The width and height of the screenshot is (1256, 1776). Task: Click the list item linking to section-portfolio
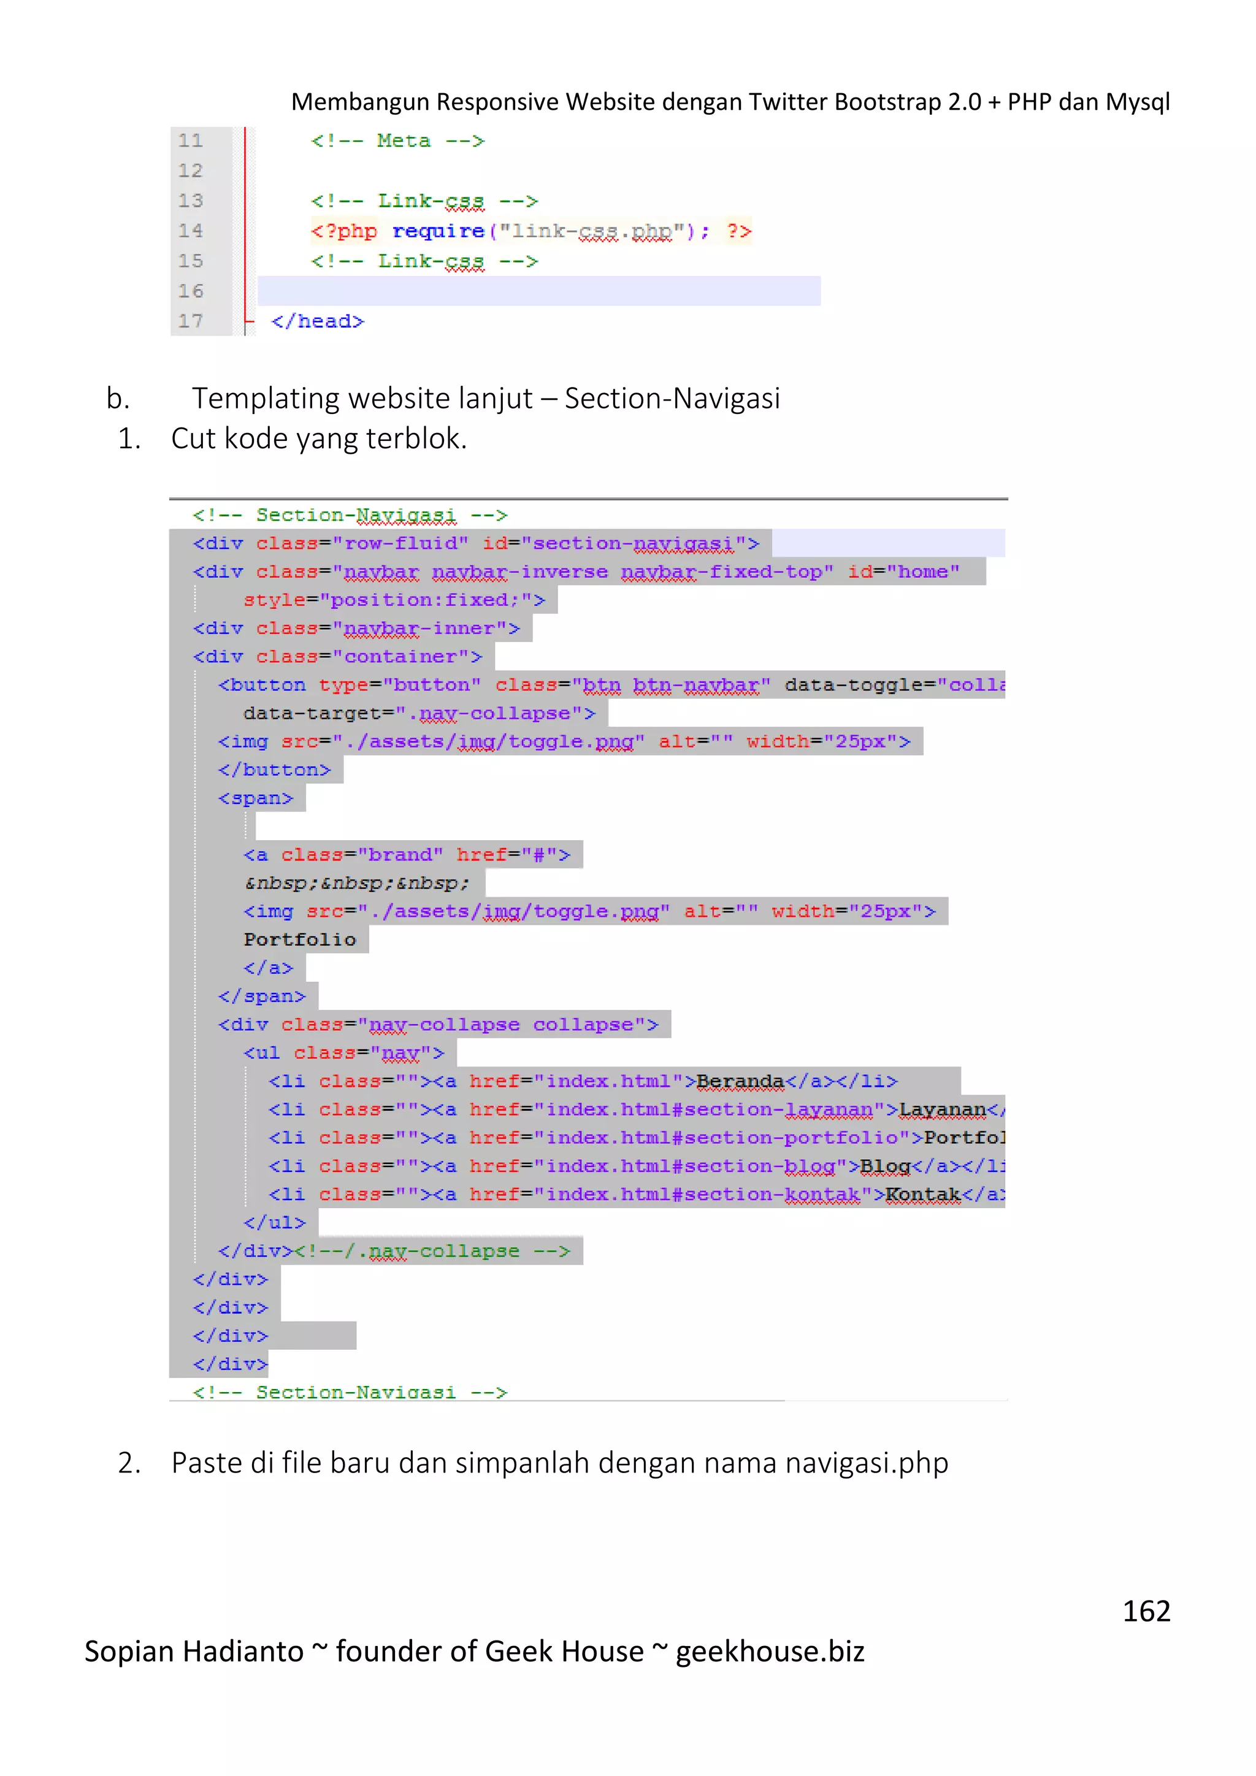[x=636, y=1138]
